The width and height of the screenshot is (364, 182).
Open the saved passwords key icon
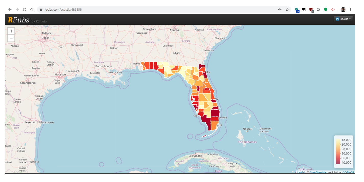click(280, 9)
